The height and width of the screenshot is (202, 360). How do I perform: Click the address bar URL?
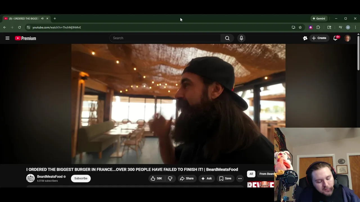(x=57, y=27)
